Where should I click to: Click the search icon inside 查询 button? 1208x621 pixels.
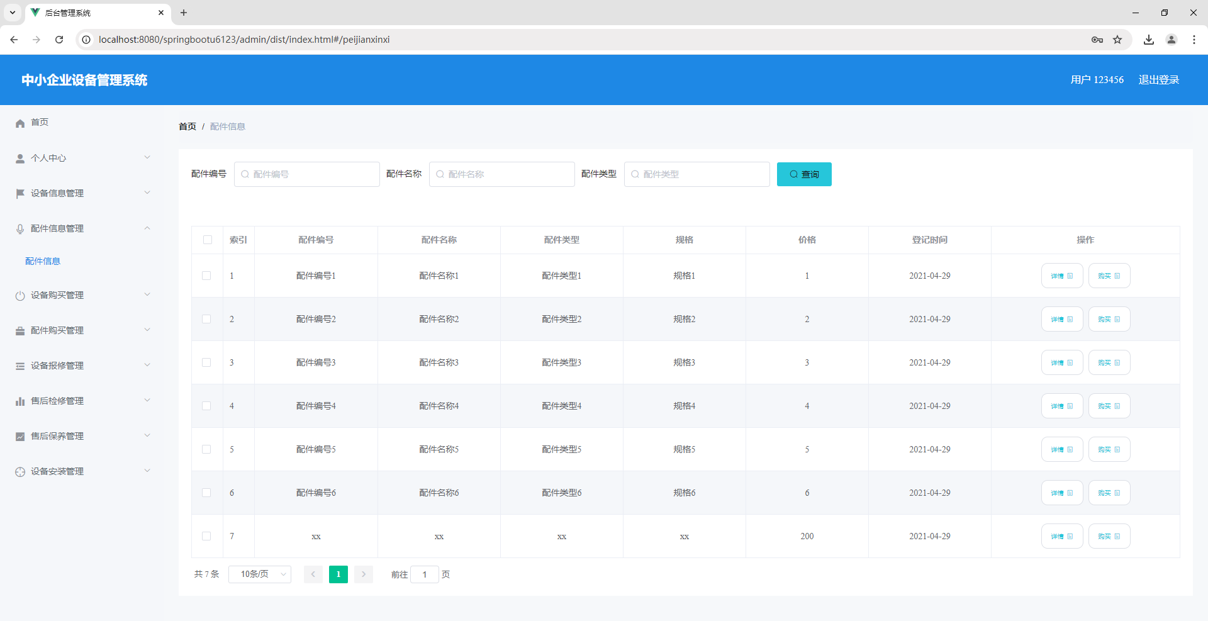click(x=793, y=174)
